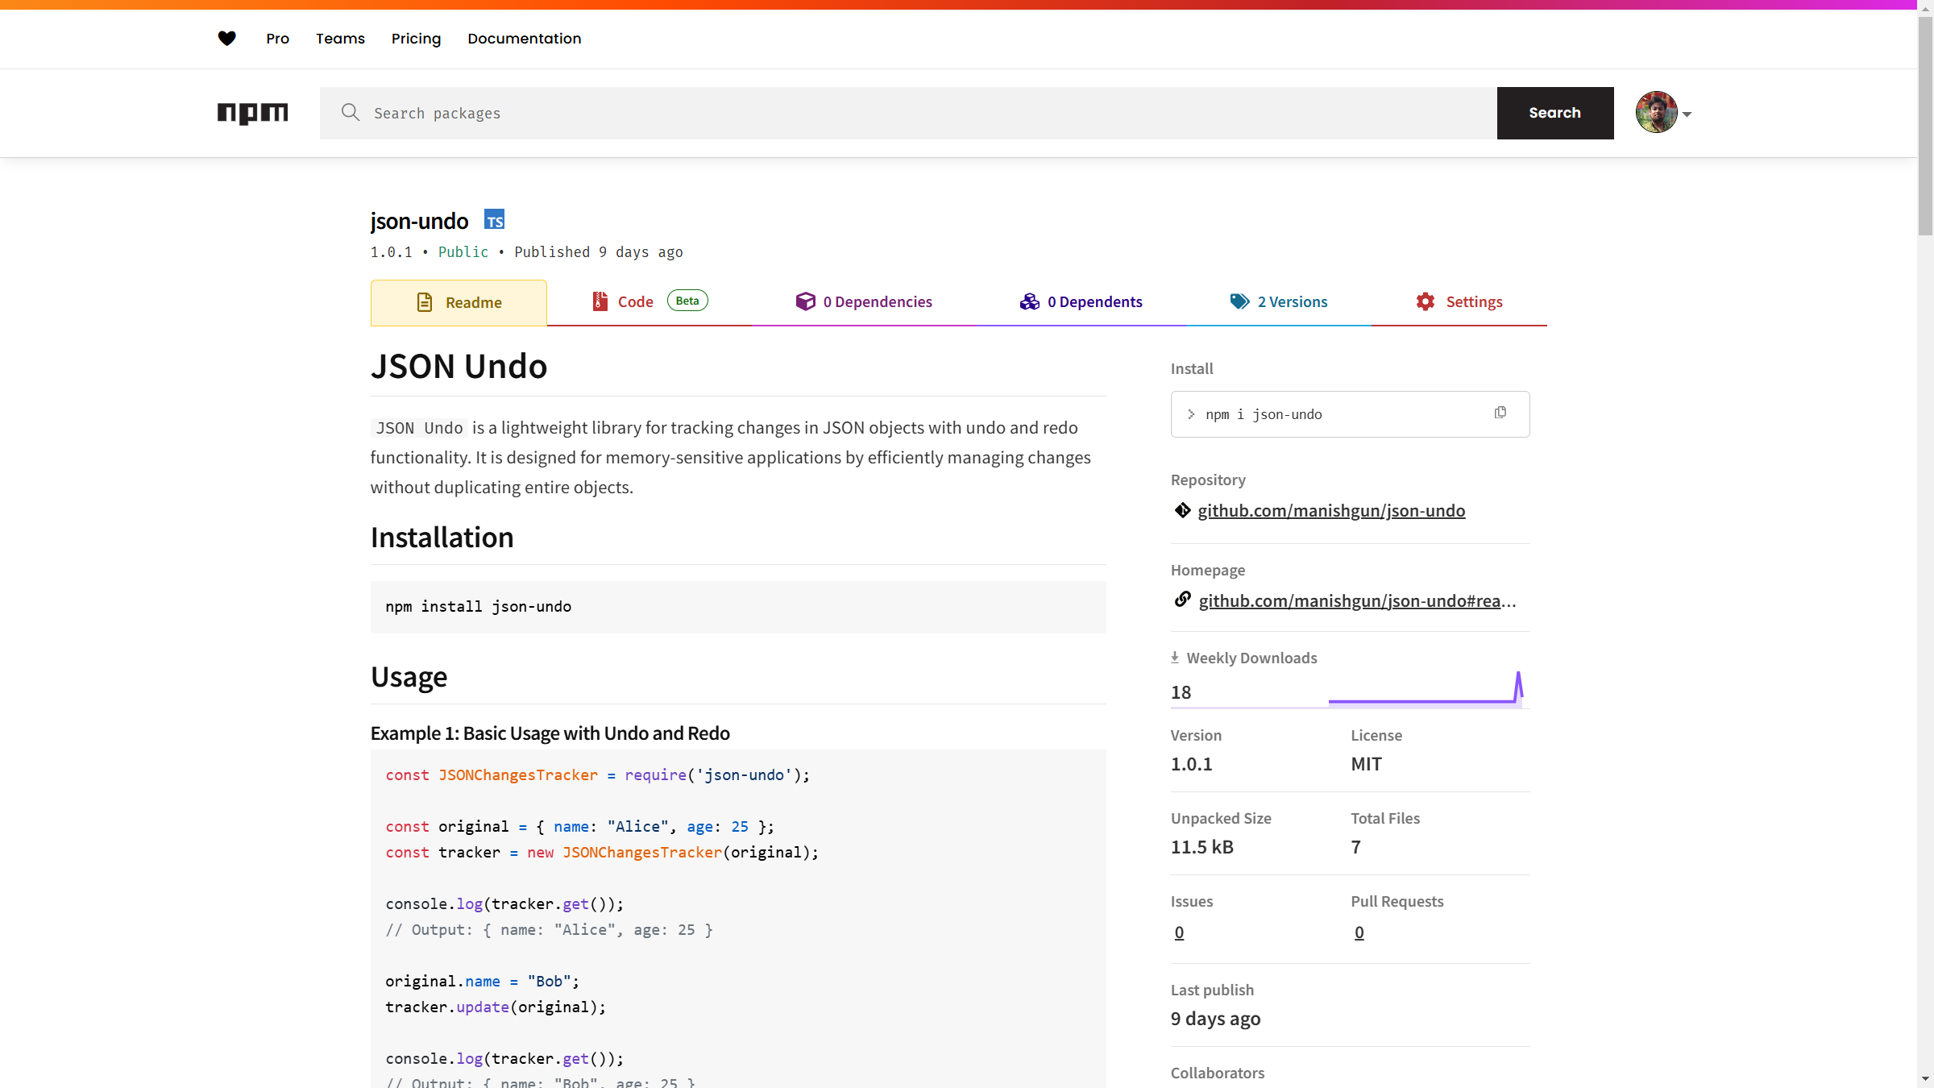This screenshot has height=1088, width=1934.
Task: Switch to the Code tab
Action: click(x=635, y=301)
